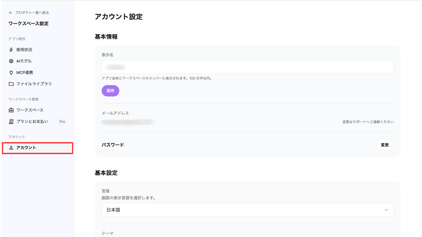Click the プランとお支払い sidebar label
Screen dimensions: 422x237
point(32,121)
